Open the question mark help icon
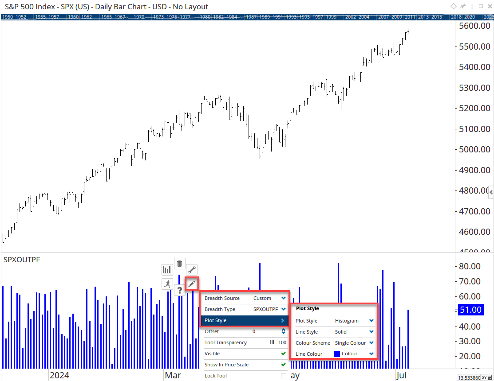The image size is (494, 381). (180, 290)
